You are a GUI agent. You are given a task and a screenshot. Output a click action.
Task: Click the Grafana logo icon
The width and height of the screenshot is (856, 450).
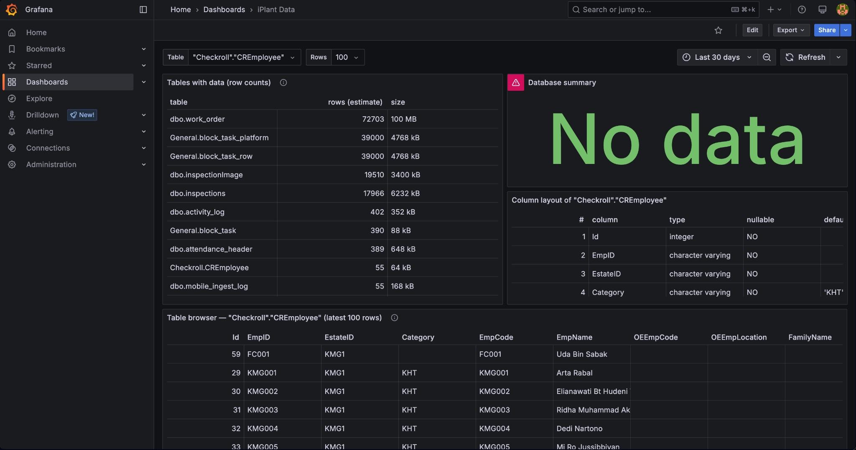12,10
